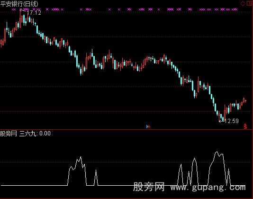Image resolution: width=253 pixels, height=199 pixels.
Task: Click the 17.12 high price label
Action: pyautogui.click(x=34, y=13)
